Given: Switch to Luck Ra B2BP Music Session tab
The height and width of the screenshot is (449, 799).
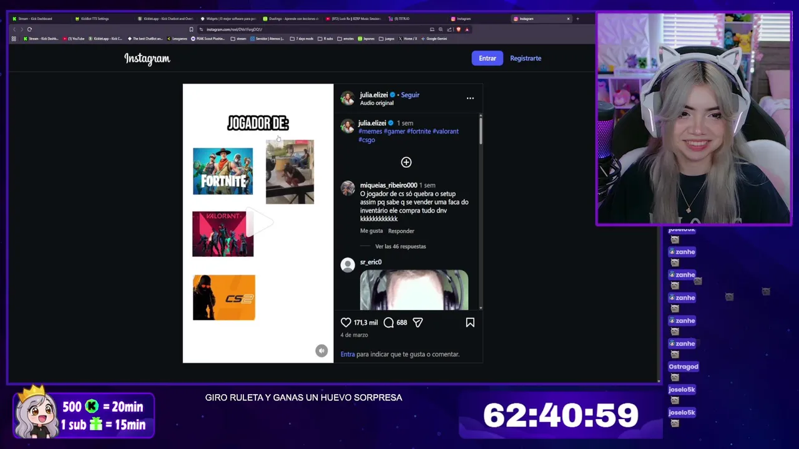Looking at the screenshot, I should click(x=353, y=19).
